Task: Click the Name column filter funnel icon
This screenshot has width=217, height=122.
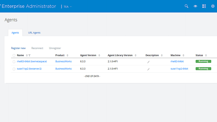Action: click(29, 55)
